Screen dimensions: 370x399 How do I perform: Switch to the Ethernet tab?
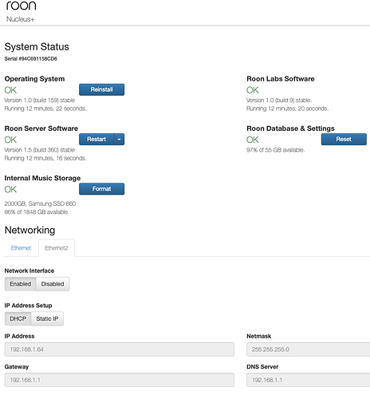tap(21, 248)
